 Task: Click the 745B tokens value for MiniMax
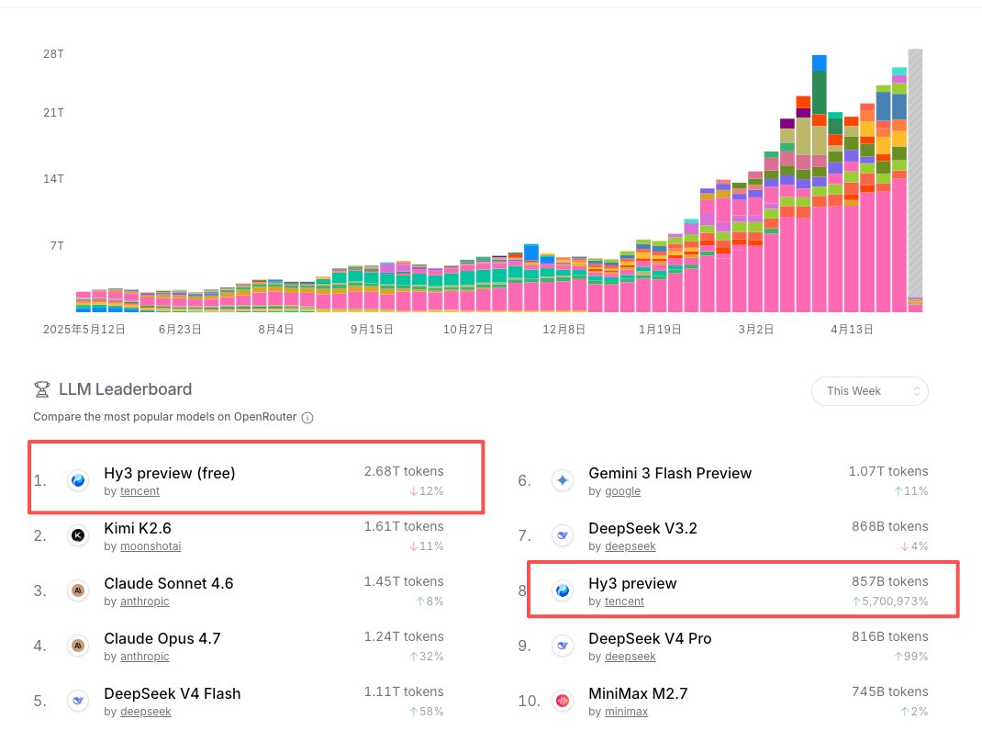click(890, 691)
